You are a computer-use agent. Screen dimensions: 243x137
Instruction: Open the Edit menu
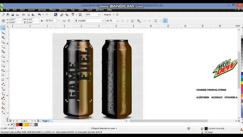click(x=14, y=10)
